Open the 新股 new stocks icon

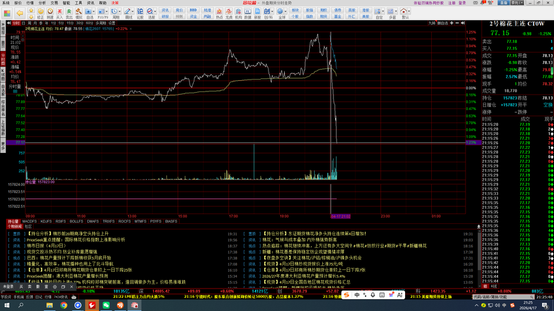point(257,11)
